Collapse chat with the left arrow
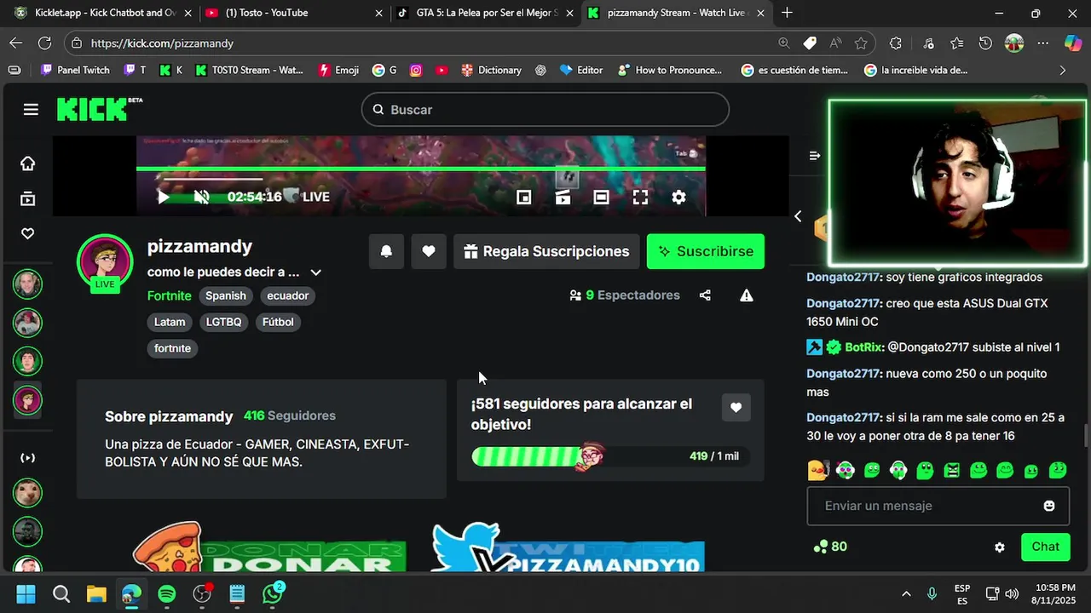1091x613 pixels. 798,216
